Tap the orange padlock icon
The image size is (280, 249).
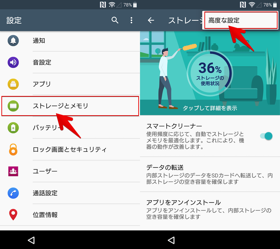(13, 150)
